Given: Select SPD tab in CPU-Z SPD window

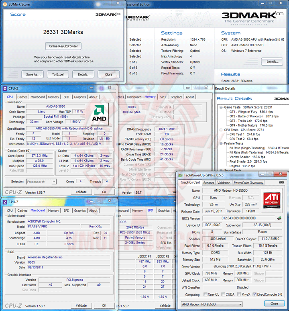Looking at the screenshot, I should click(150, 211).
